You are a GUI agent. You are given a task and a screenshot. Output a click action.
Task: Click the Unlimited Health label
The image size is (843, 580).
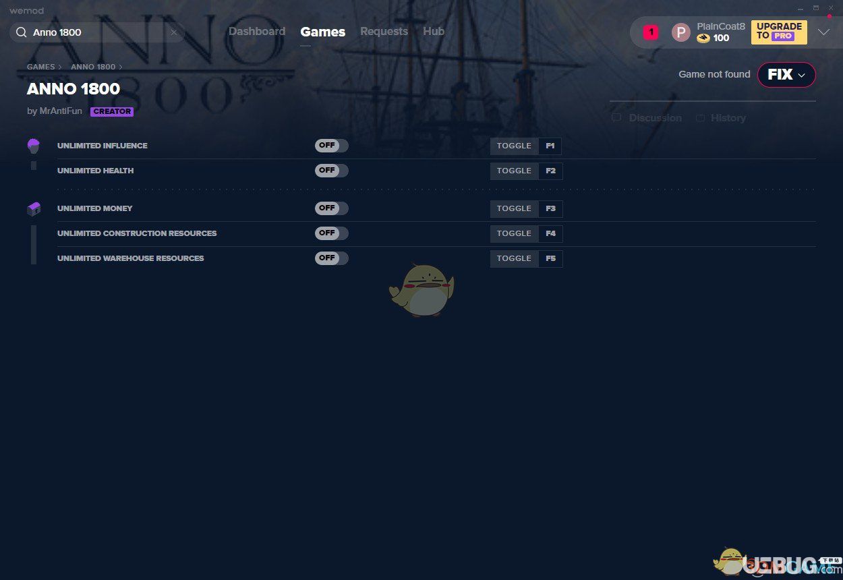(96, 171)
